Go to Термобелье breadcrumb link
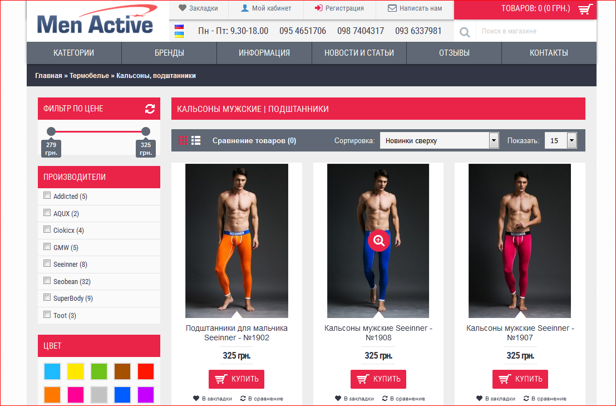 pyautogui.click(x=89, y=75)
